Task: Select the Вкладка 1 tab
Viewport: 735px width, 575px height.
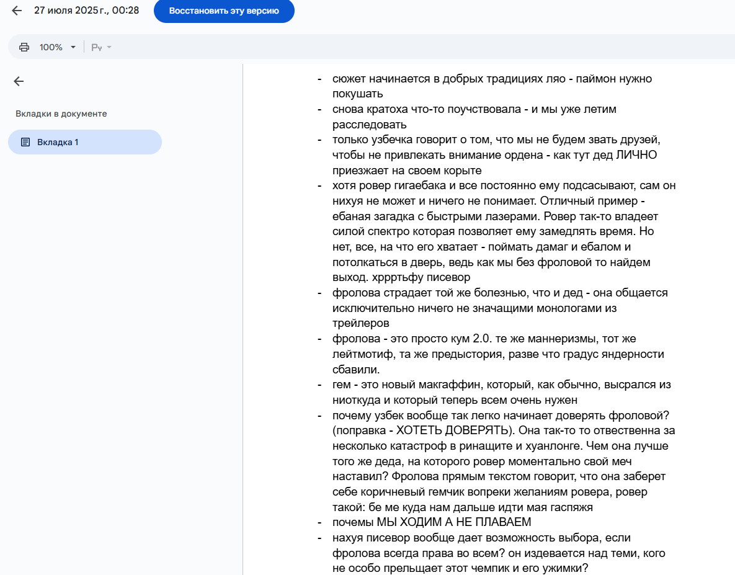Action: [84, 142]
